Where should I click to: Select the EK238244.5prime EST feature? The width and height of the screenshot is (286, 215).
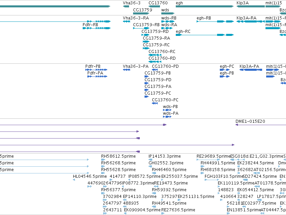point(238,166)
